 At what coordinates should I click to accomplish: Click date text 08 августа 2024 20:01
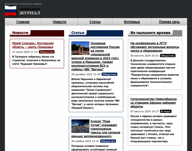click(x=145, y=56)
